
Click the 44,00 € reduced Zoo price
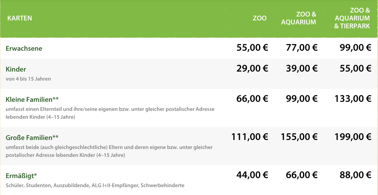tap(252, 175)
